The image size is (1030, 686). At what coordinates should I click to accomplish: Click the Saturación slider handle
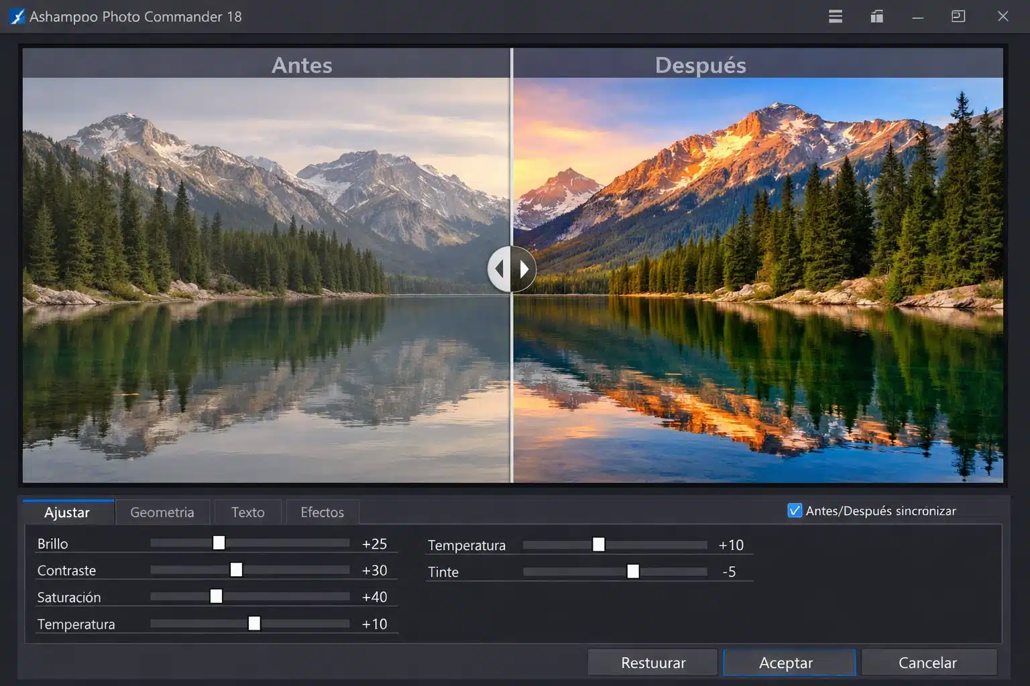(x=216, y=596)
